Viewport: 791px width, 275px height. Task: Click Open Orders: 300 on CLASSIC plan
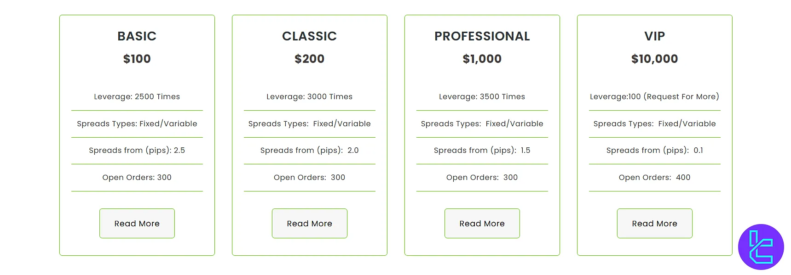(x=309, y=178)
